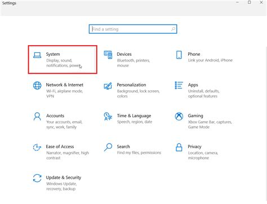
Task: Click 'Link your Android, iPhone' text
Action: 210,60
